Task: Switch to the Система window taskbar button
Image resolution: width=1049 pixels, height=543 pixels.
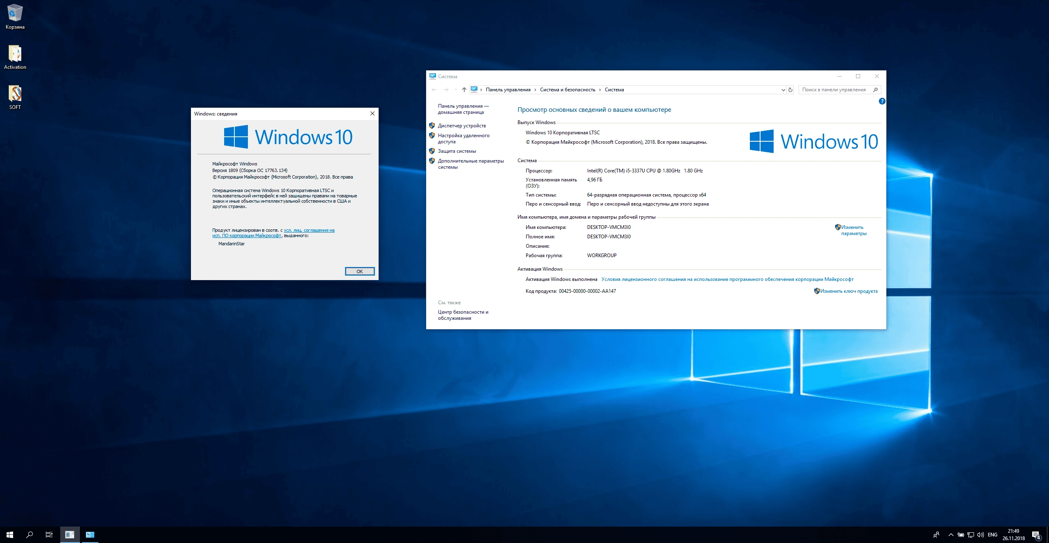Action: [x=90, y=535]
